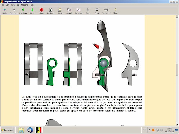Click the Back navigation icon
This screenshot has height=134, width=179.
[4, 11]
